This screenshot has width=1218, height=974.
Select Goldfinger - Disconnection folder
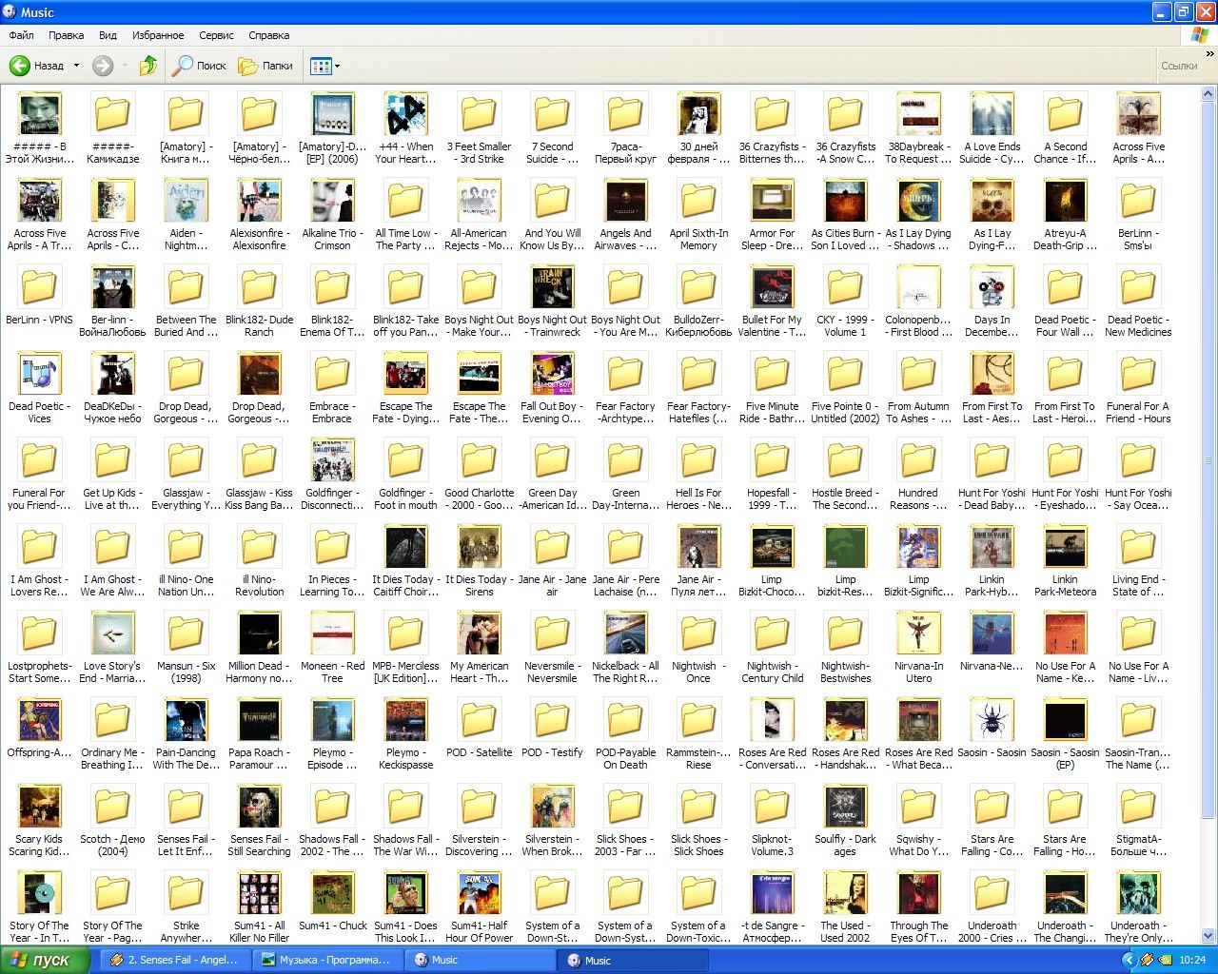332,475
